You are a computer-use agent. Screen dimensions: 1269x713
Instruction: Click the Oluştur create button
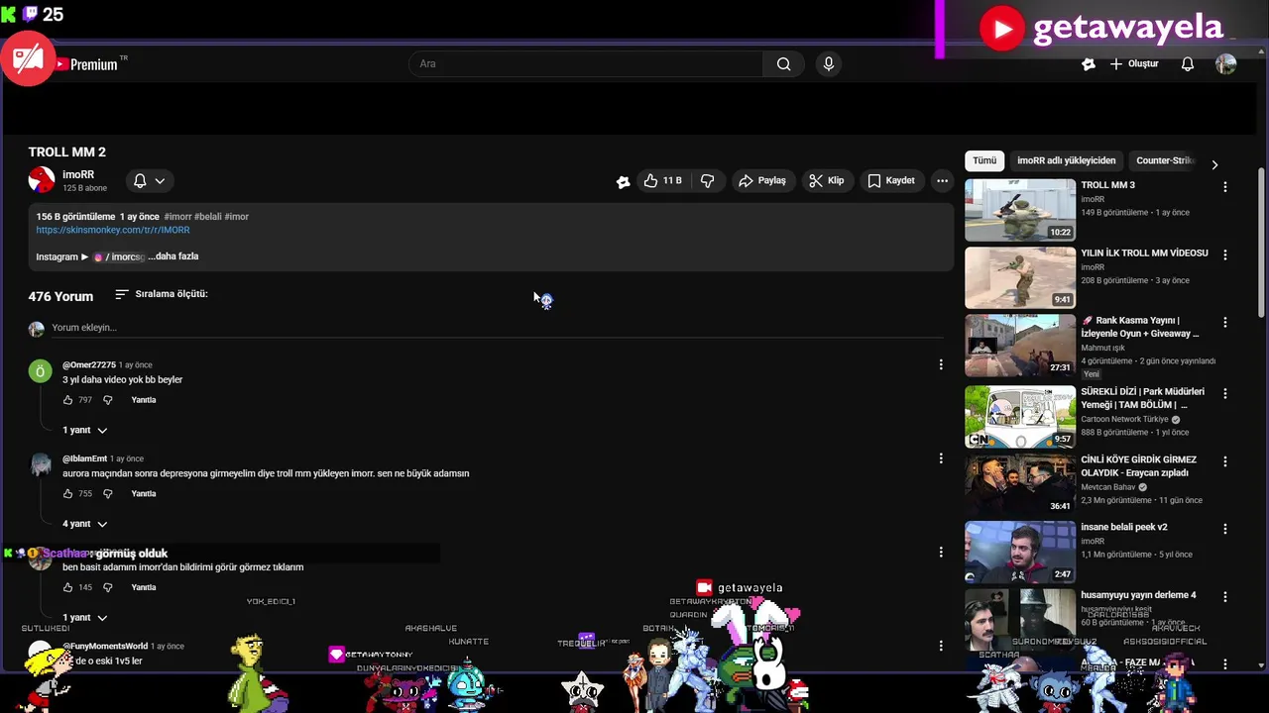[x=1133, y=64]
